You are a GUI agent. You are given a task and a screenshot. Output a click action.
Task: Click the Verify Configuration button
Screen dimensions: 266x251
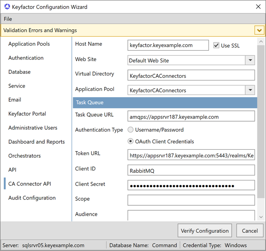point(205,231)
